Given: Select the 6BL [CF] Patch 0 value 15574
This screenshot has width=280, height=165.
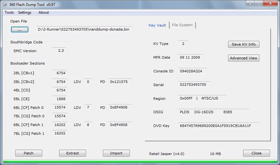Looking at the screenshot, I should [60, 107].
